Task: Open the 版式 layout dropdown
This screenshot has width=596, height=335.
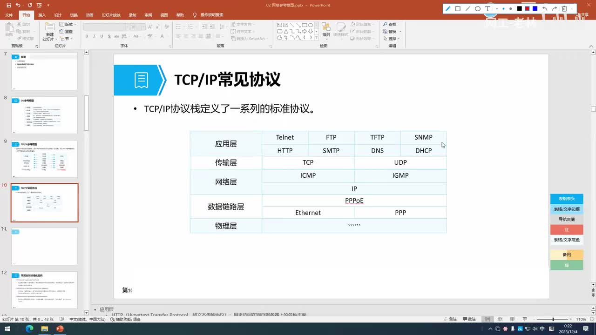Action: click(x=67, y=24)
